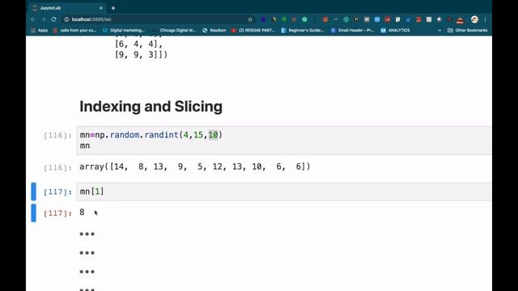The height and width of the screenshot is (291, 518).
Task: View site information icon beside localhost
Action: [x=66, y=19]
